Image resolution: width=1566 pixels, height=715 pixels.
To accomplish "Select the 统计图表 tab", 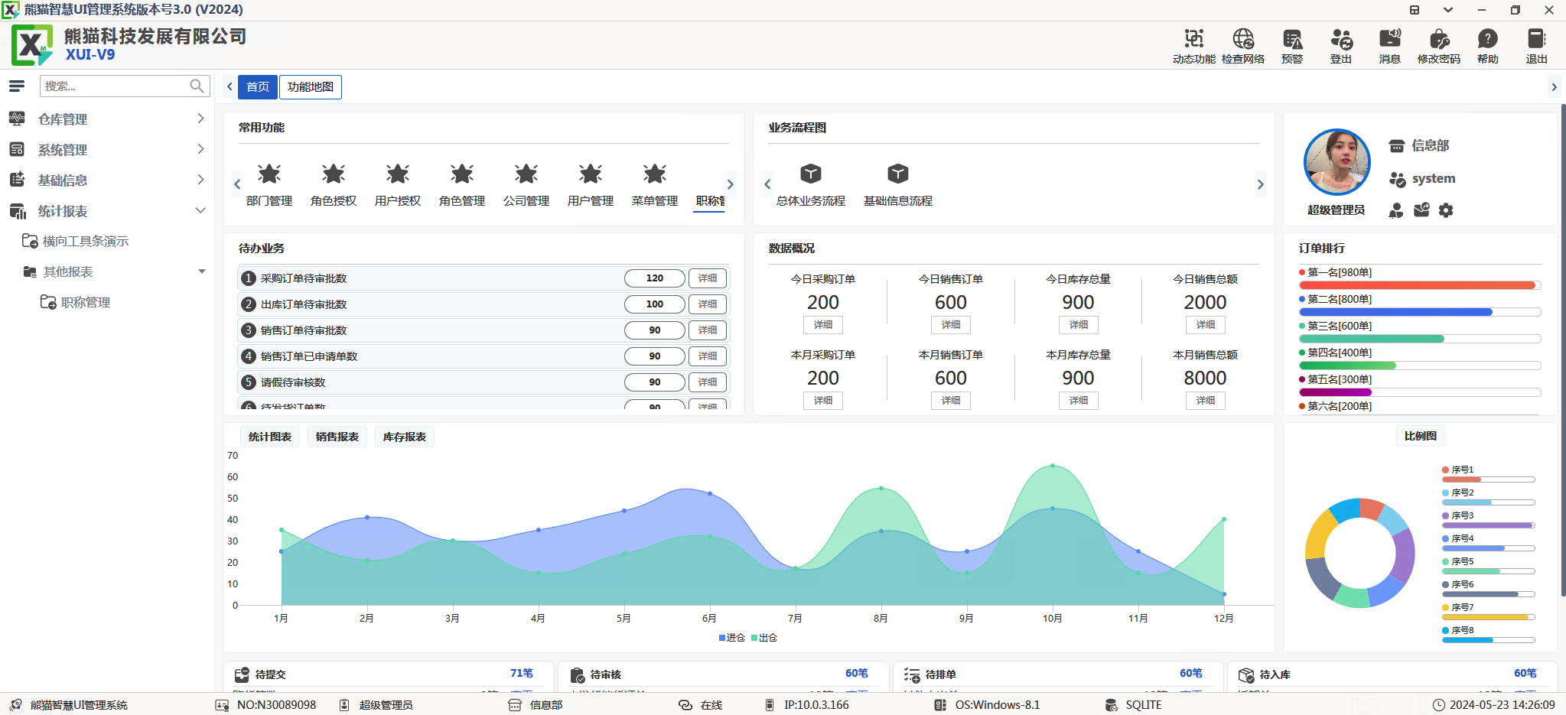I will [x=270, y=437].
